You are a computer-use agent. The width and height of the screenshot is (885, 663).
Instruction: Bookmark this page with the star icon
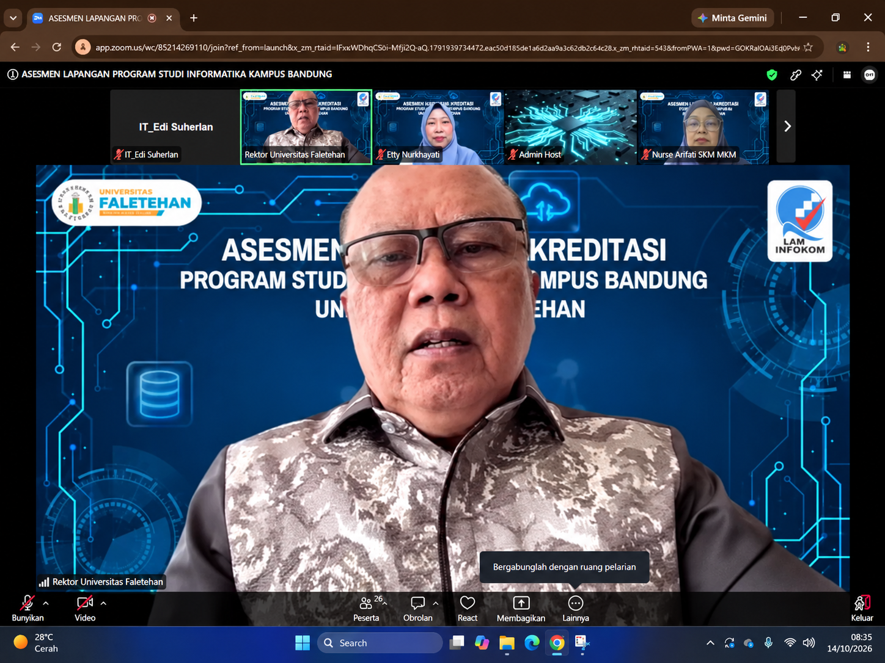point(808,47)
